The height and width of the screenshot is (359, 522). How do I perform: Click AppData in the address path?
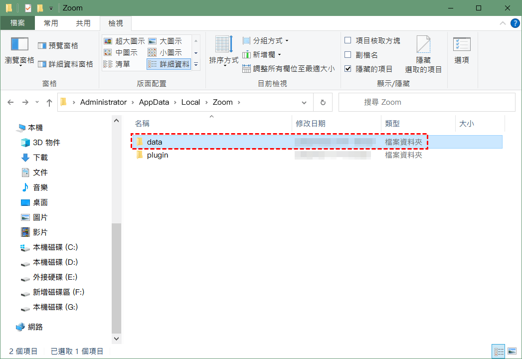click(x=154, y=102)
